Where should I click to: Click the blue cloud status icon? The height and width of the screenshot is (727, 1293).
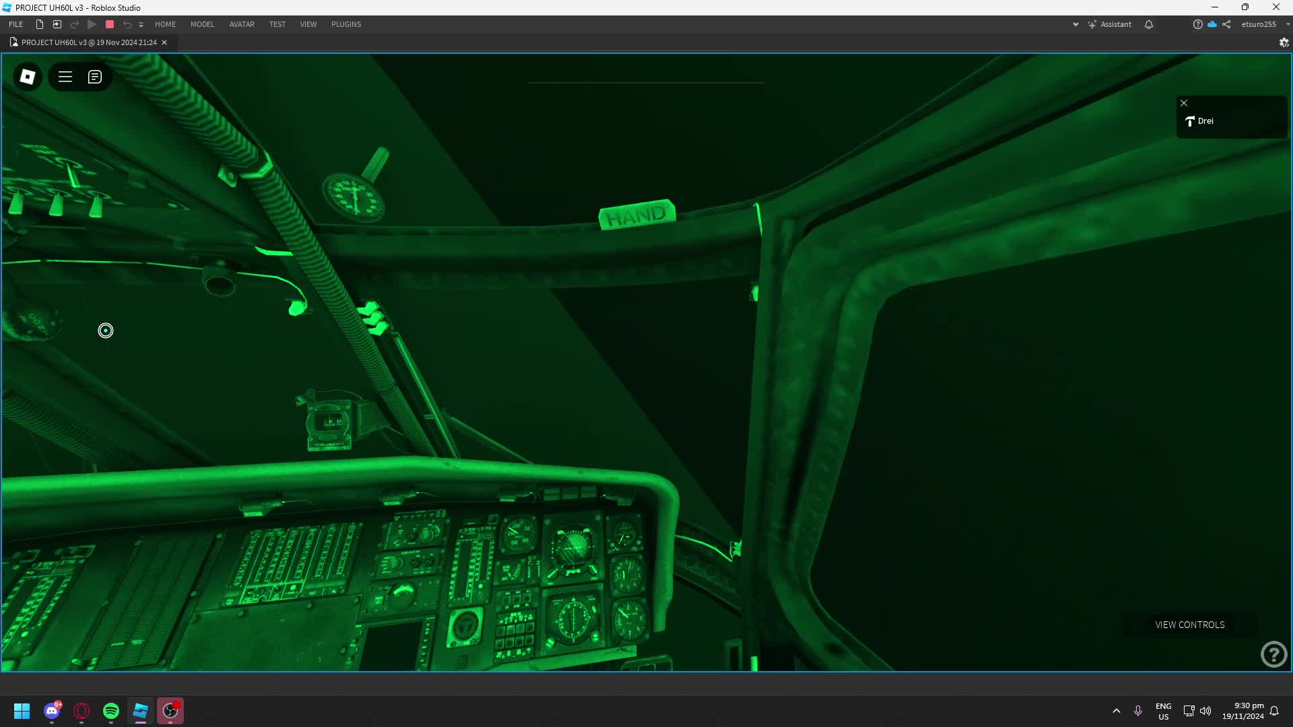(1212, 24)
